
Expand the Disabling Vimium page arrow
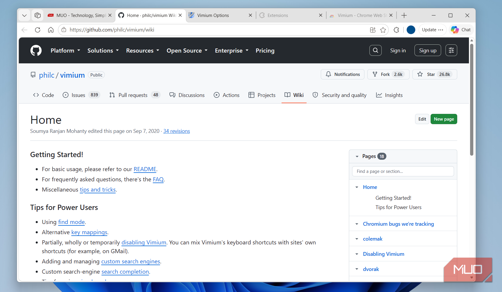357,254
